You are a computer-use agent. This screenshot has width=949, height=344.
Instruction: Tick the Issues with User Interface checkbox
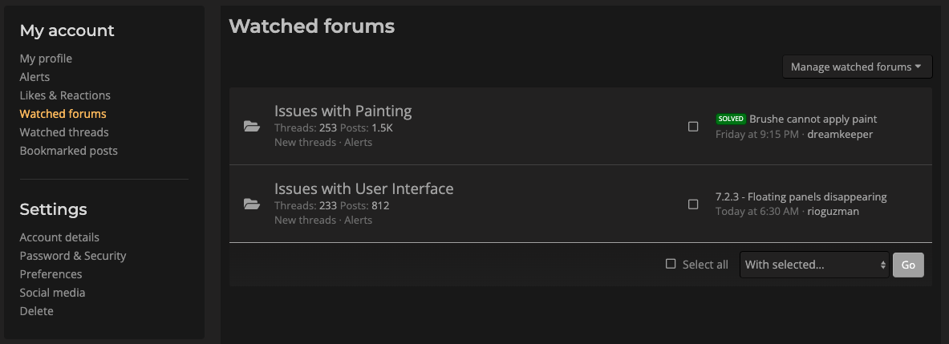click(x=693, y=204)
